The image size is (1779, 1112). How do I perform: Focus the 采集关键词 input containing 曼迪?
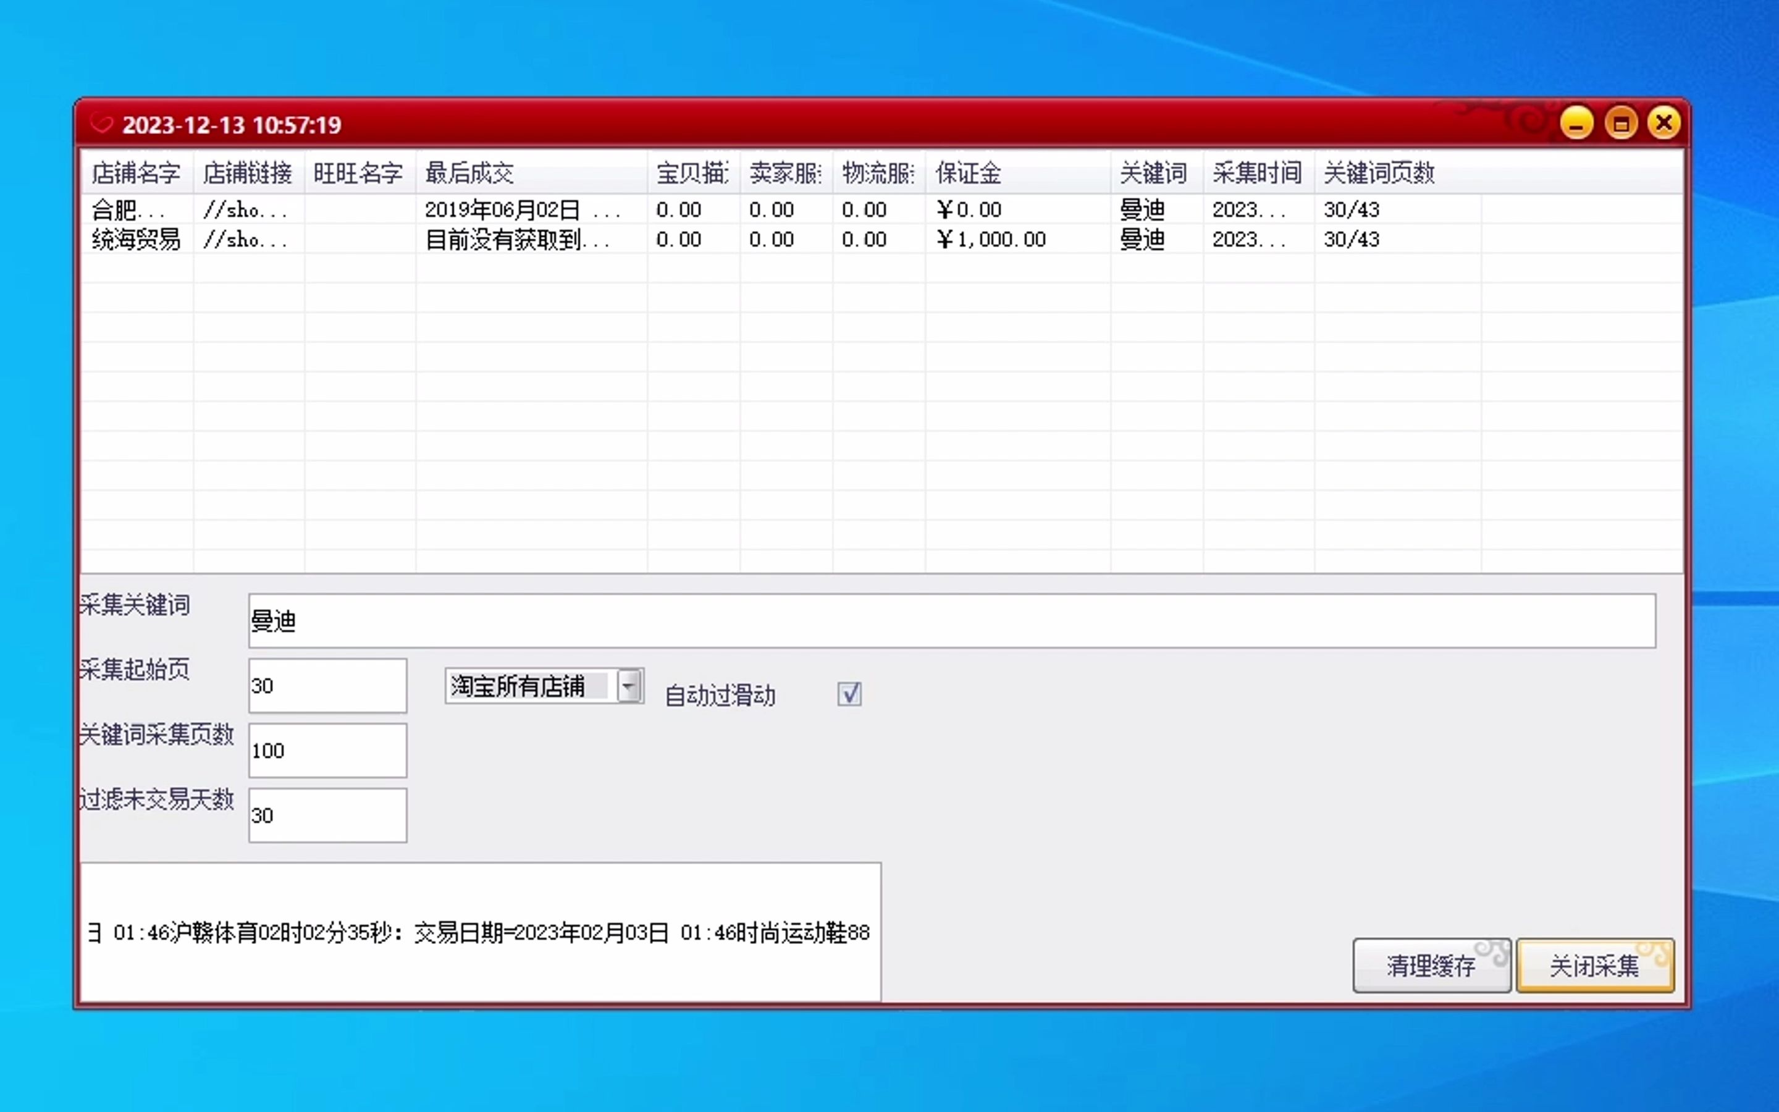tap(952, 621)
